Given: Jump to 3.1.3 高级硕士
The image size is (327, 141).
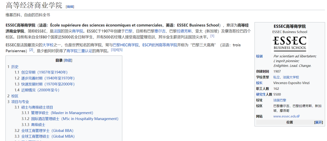Looking at the screenshot, I should click(x=33, y=125).
